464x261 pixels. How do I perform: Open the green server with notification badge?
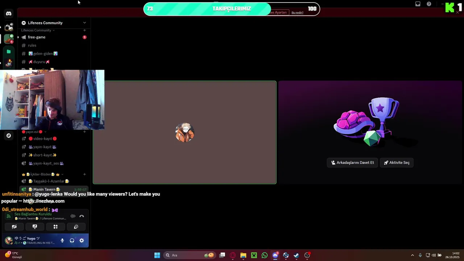coord(9,39)
